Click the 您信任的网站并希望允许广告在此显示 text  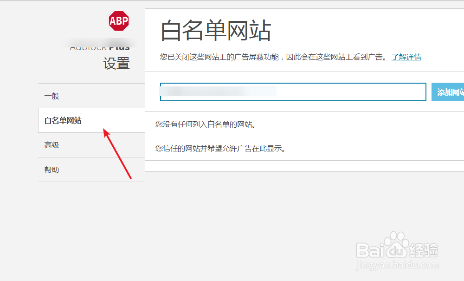point(220,148)
